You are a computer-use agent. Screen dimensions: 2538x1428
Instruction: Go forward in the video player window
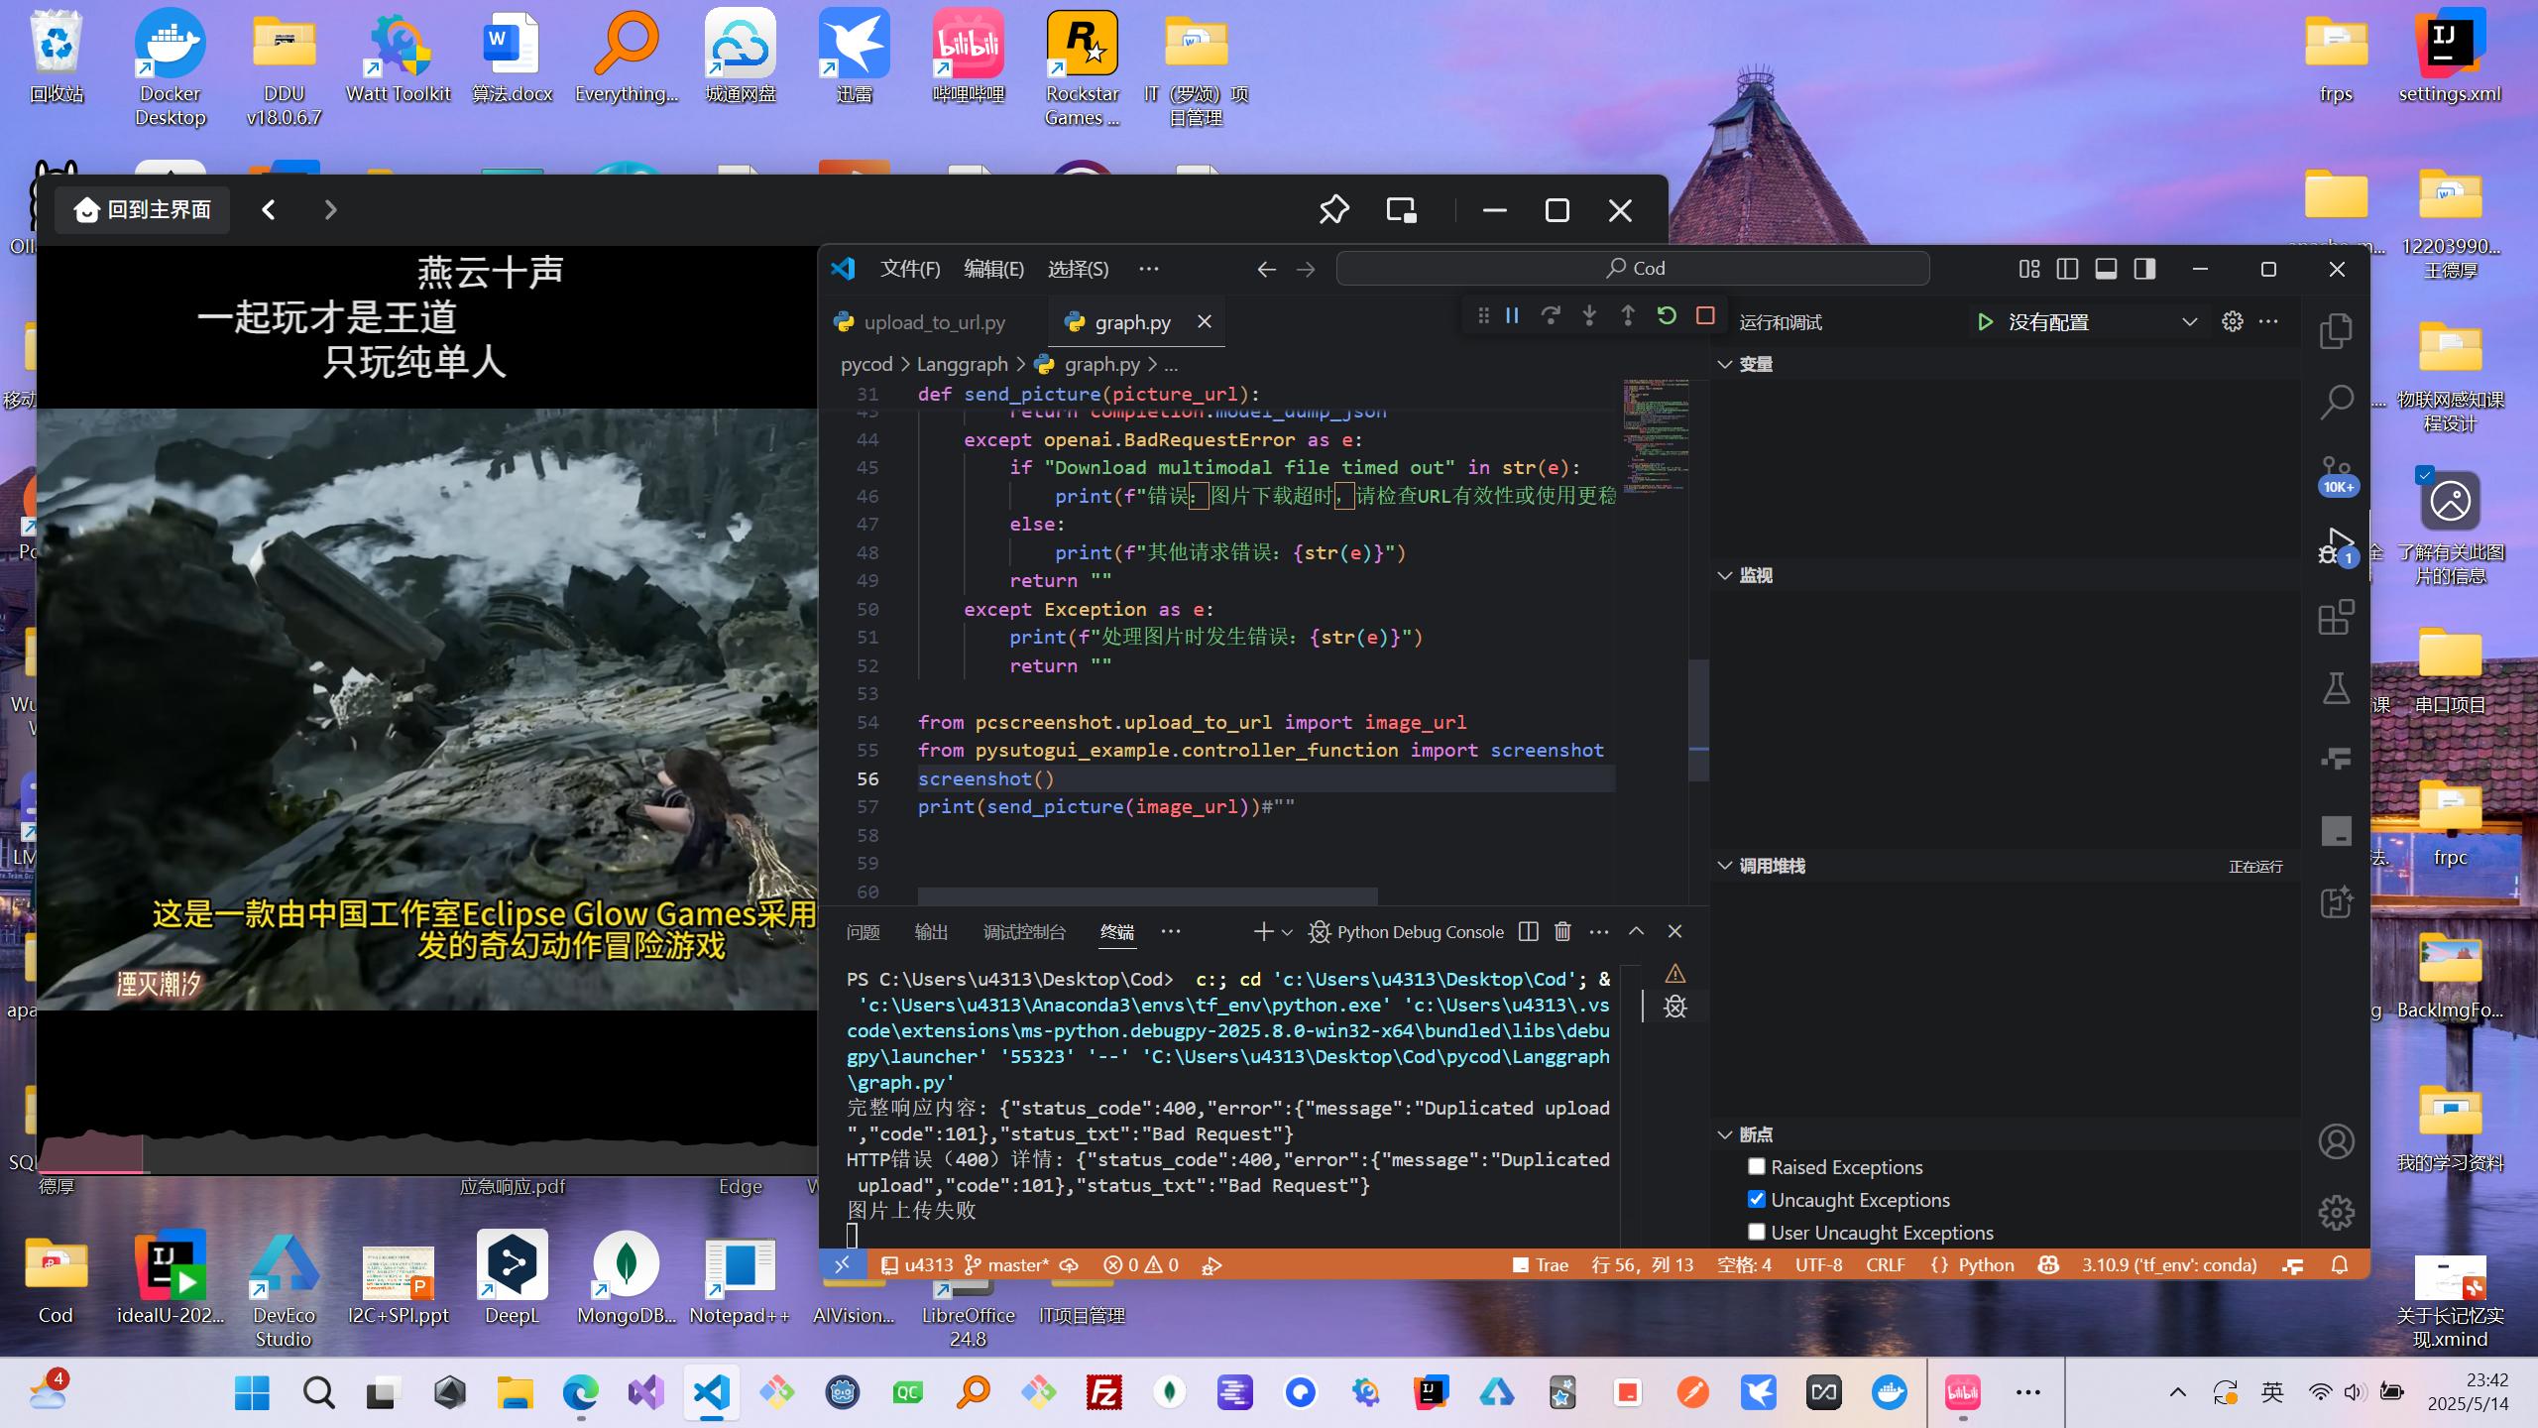click(330, 210)
